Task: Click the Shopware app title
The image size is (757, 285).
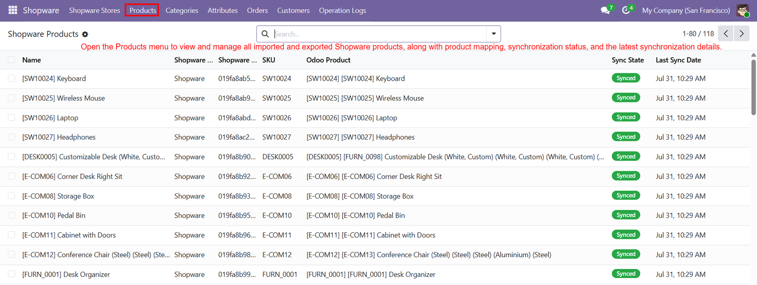Action: tap(41, 10)
